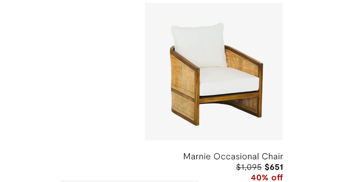This screenshot has width=337, height=182.
Task: Click the crossed-out $1,095 original price
Action: [249, 167]
